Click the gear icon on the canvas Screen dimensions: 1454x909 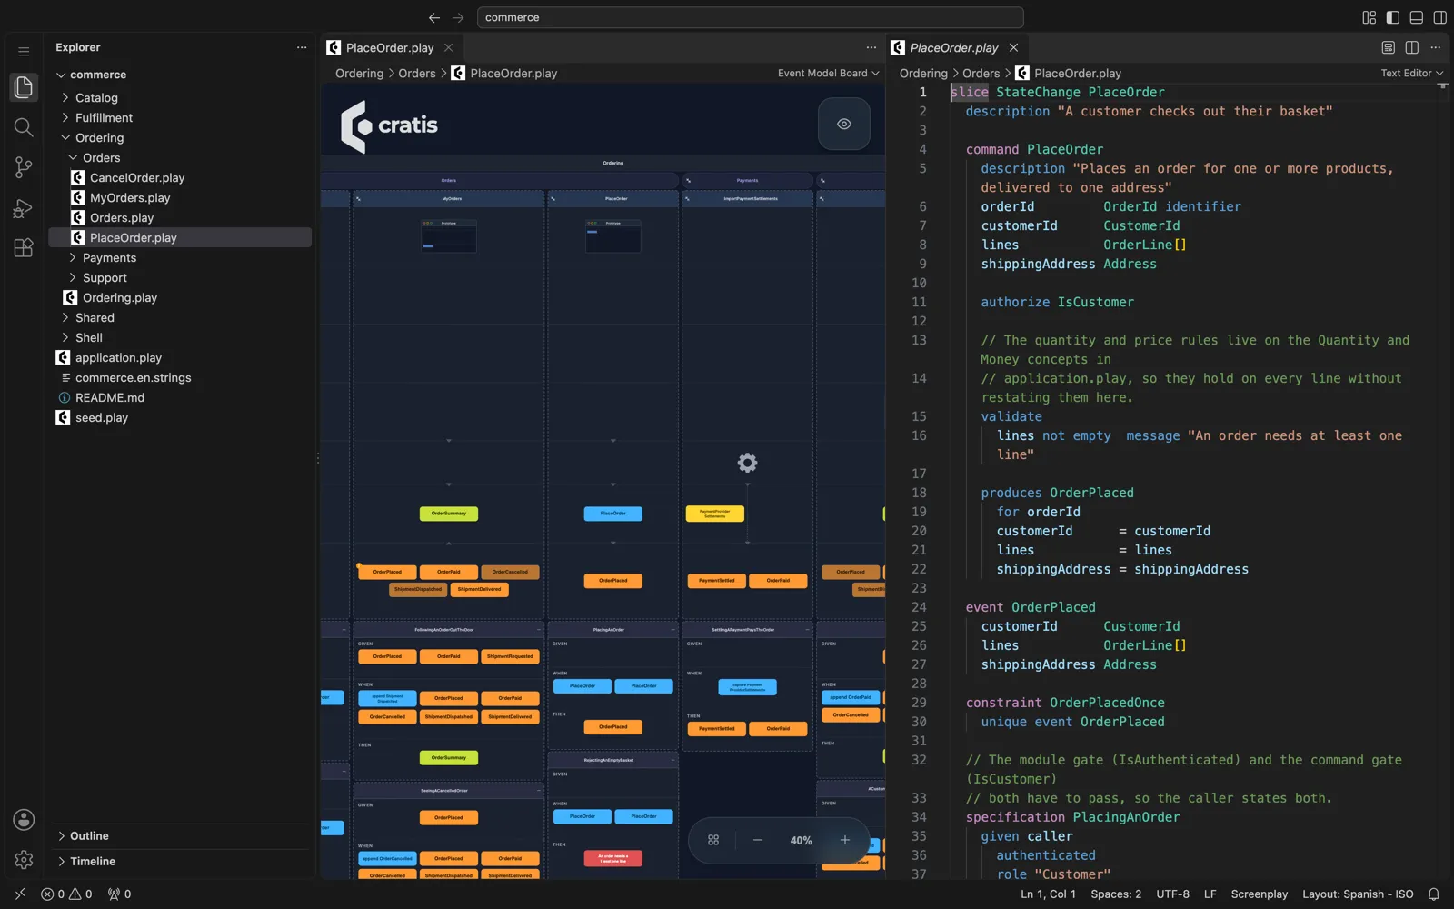[x=747, y=463]
